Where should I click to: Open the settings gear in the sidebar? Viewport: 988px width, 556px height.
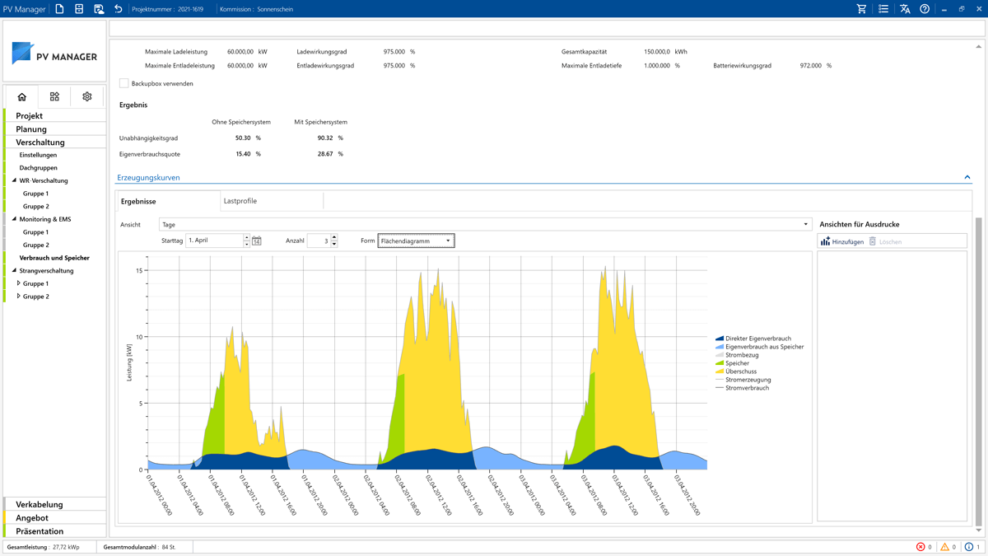[86, 96]
